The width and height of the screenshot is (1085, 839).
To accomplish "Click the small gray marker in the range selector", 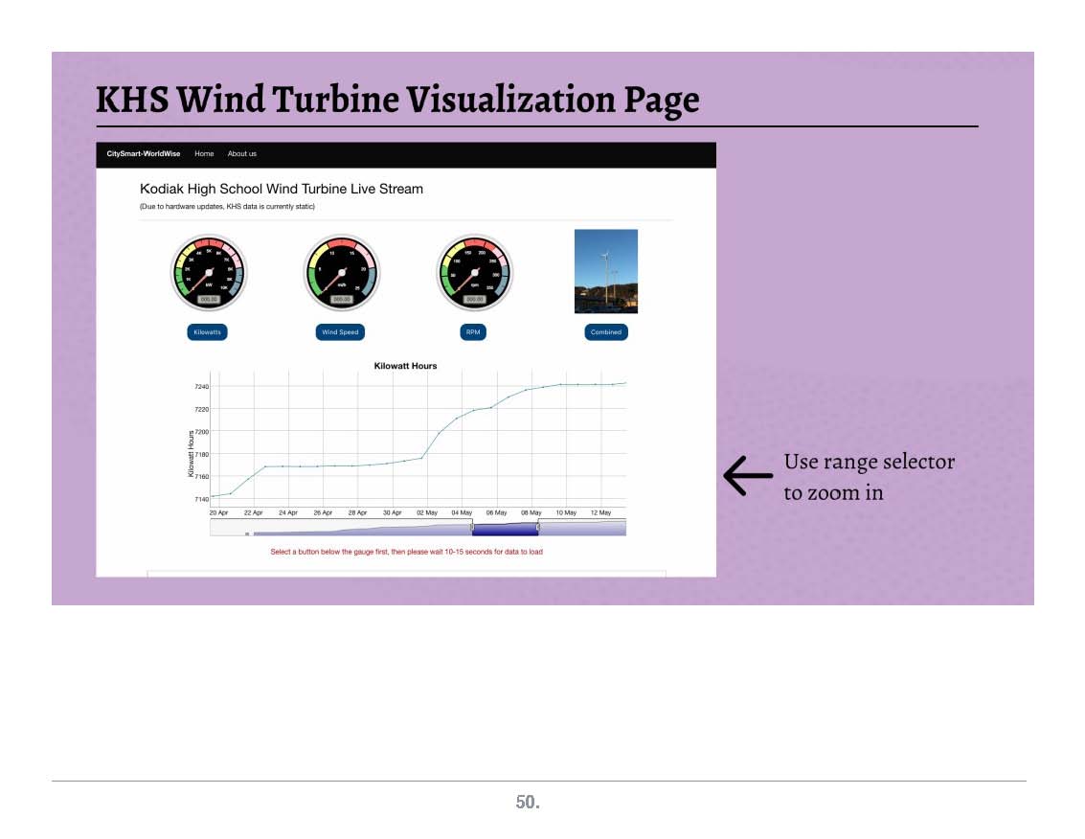I will click(x=247, y=533).
